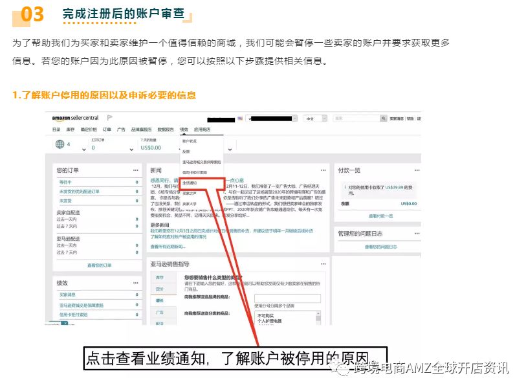This screenshot has width=526, height=391.
Task: Switch to the 增长 tab in 亚马逊销售指导
Action: (164, 301)
